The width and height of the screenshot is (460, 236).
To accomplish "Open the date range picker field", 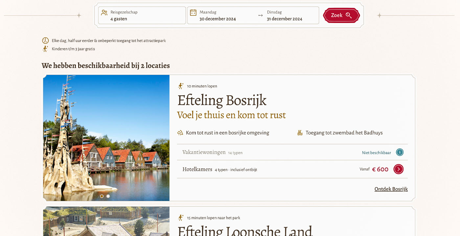I will 253,15.
